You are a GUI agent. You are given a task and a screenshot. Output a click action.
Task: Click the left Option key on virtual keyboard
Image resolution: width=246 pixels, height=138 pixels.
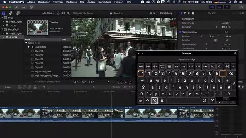[154, 101]
